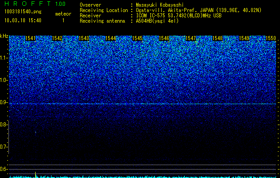The height and width of the screenshot is (178, 280).
Task: Click the 1548 time marker
Action: point(218,38)
